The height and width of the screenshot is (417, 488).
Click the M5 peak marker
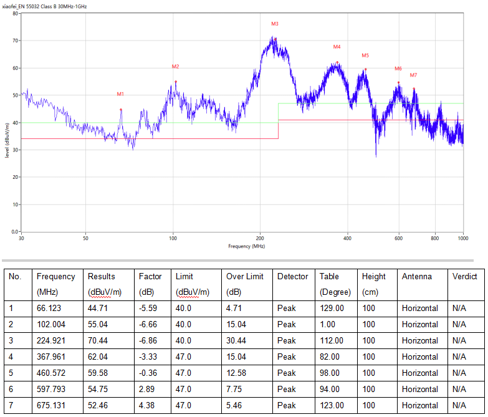(365, 55)
